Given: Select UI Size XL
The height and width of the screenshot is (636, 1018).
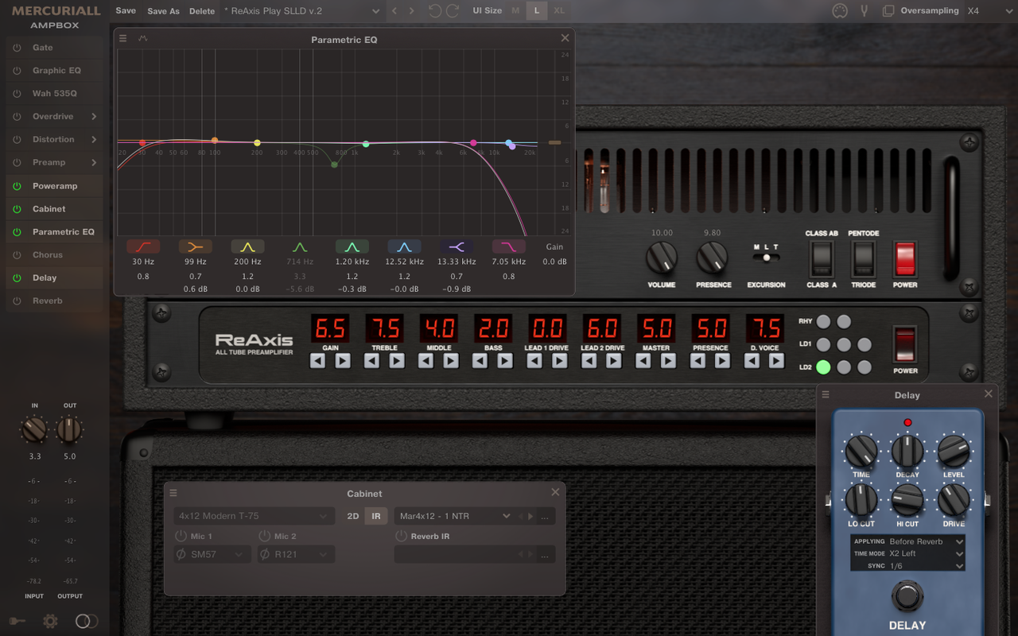Looking at the screenshot, I should pos(559,11).
